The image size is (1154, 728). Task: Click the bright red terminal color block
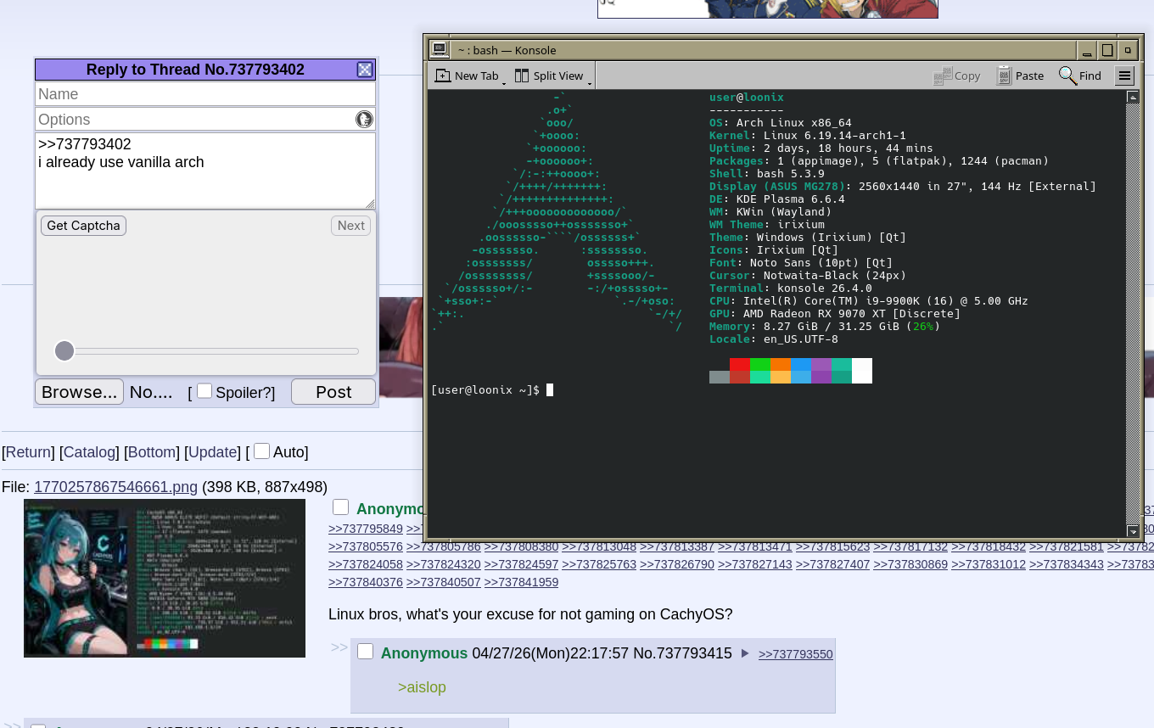tap(740, 365)
